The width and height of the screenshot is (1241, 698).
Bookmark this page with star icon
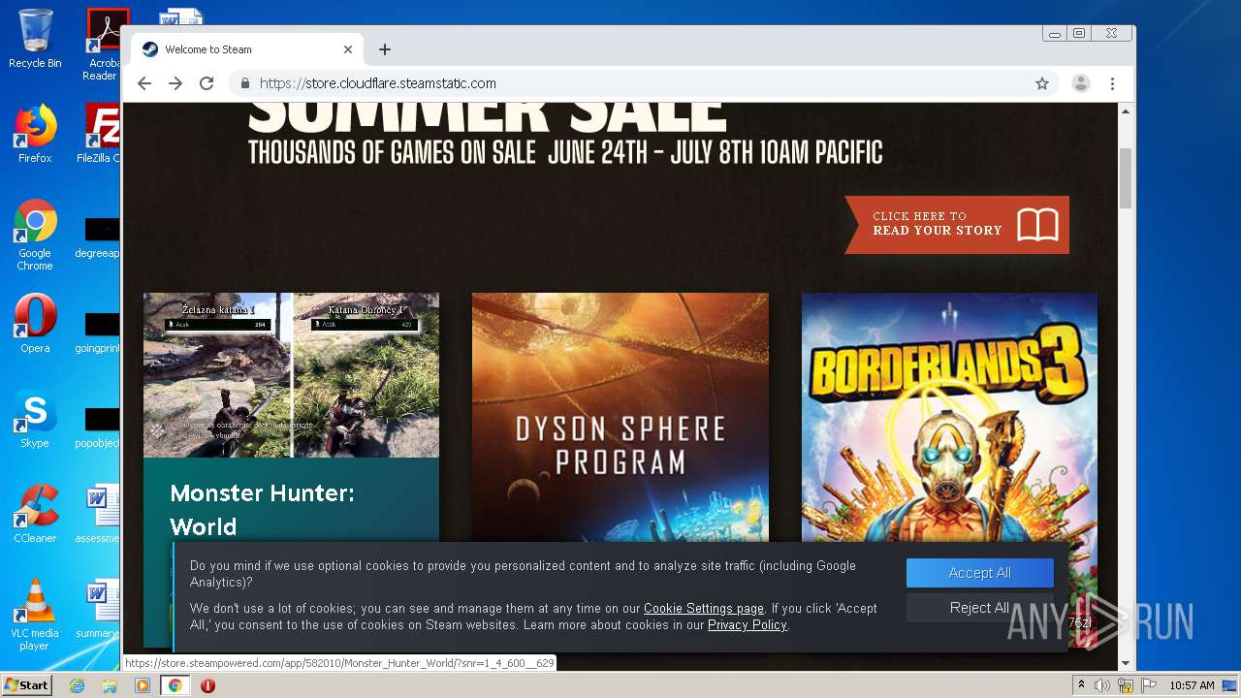pyautogui.click(x=1042, y=83)
